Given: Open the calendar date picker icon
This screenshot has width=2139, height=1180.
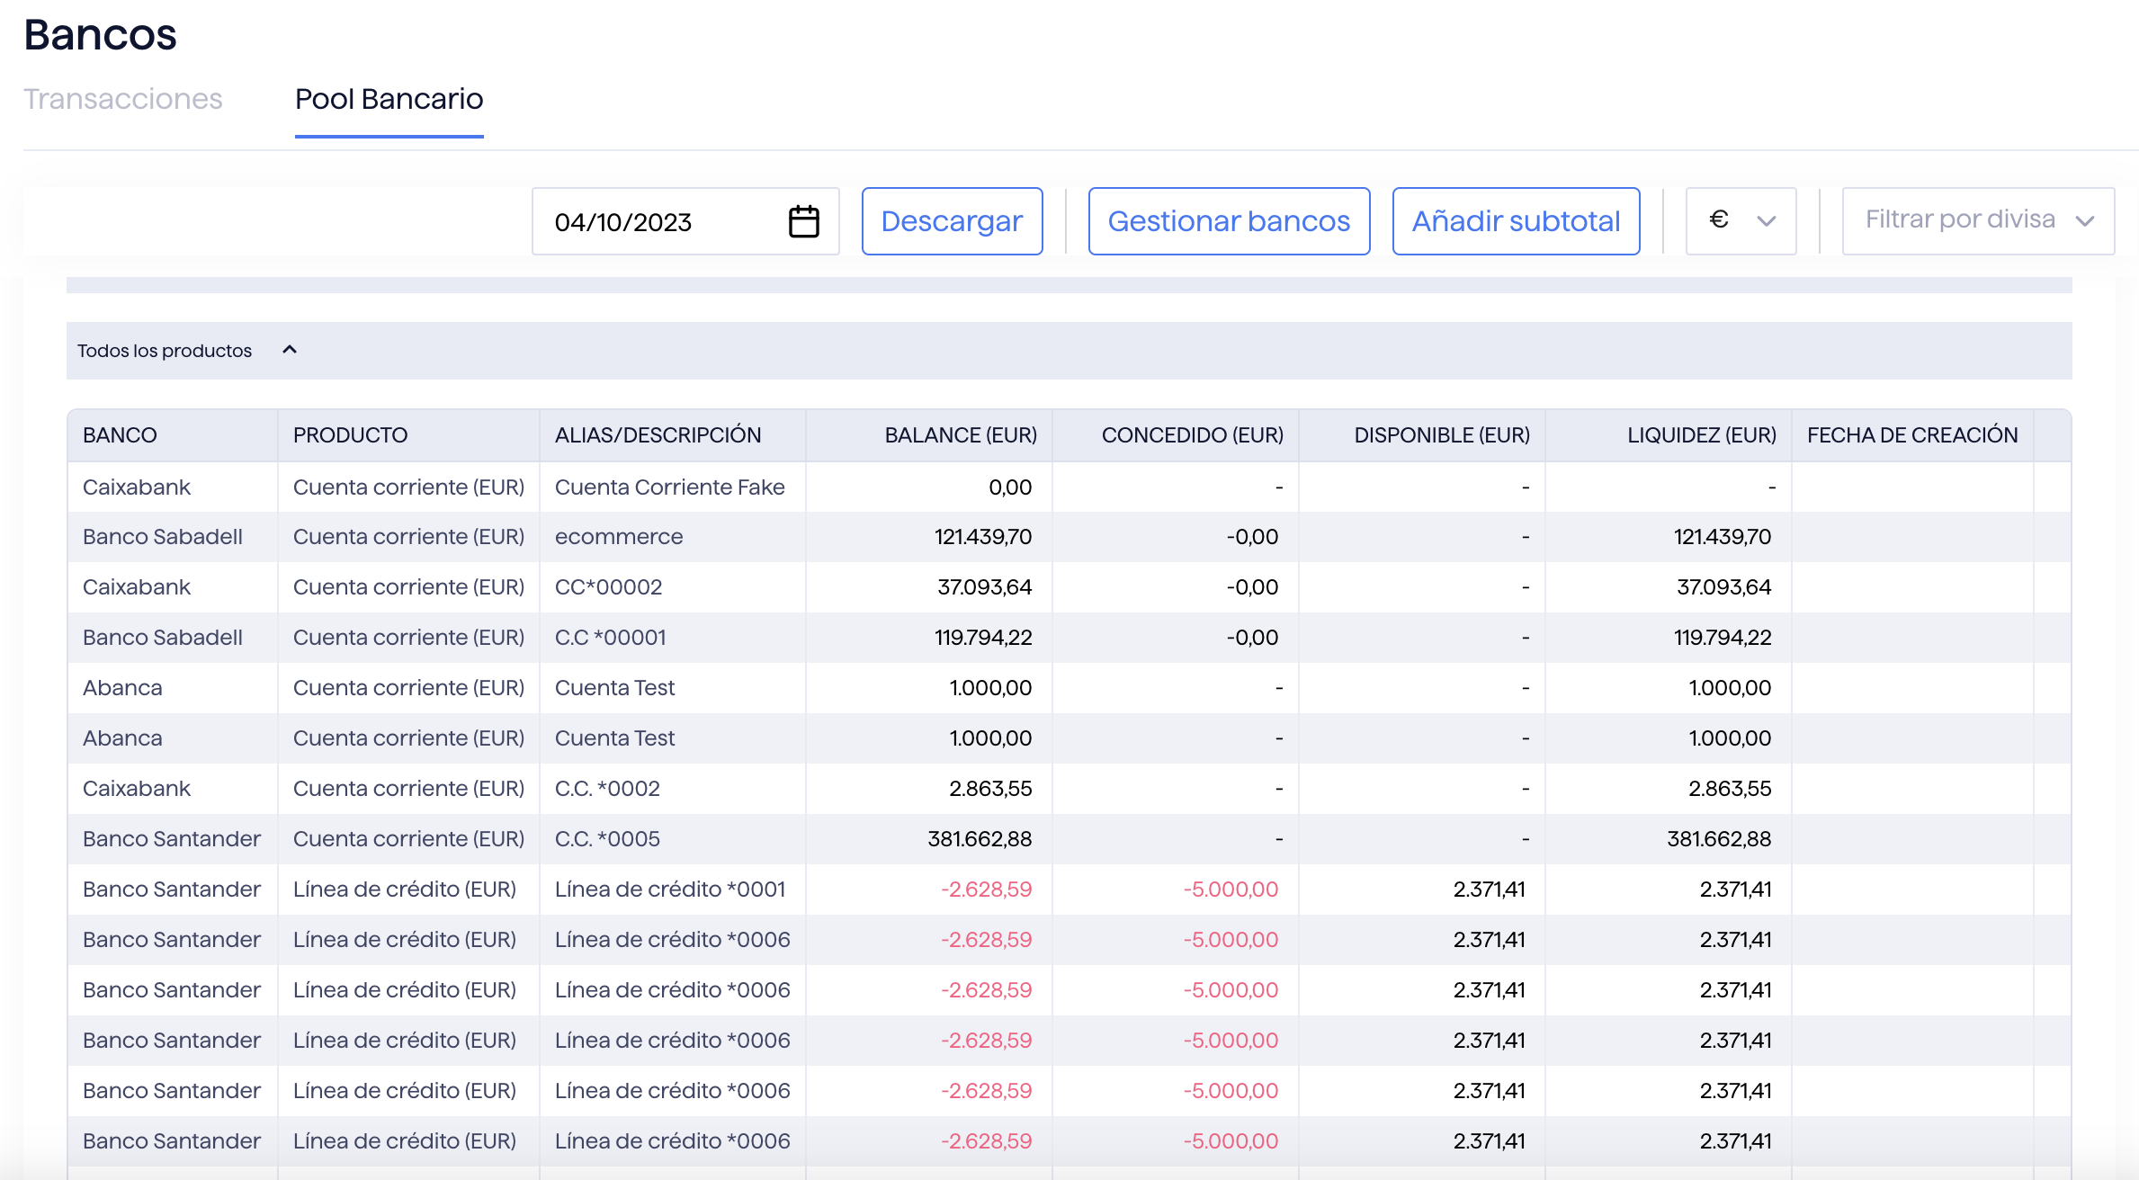Looking at the screenshot, I should [803, 221].
